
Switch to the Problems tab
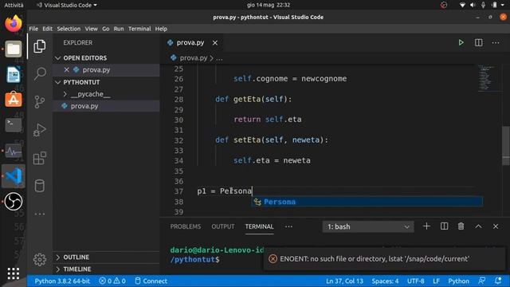[186, 226]
